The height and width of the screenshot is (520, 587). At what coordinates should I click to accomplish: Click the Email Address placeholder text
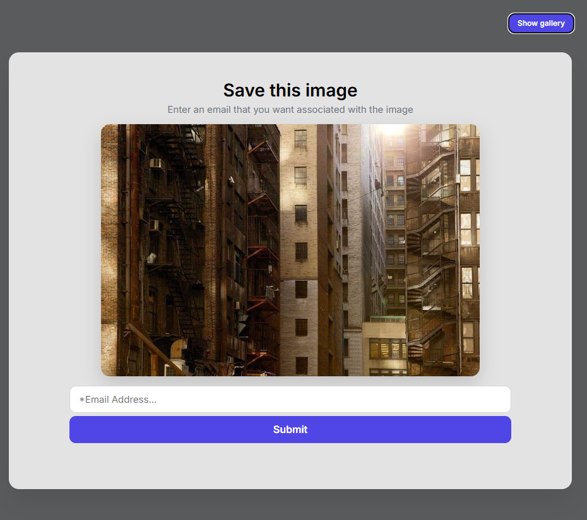(120, 399)
